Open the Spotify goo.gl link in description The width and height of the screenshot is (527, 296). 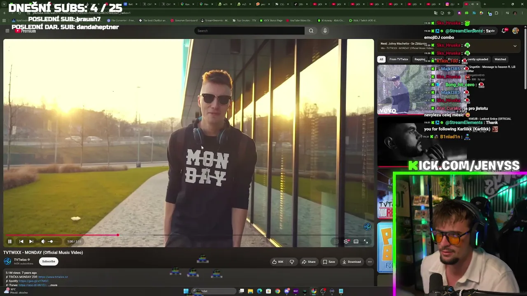[34, 281]
